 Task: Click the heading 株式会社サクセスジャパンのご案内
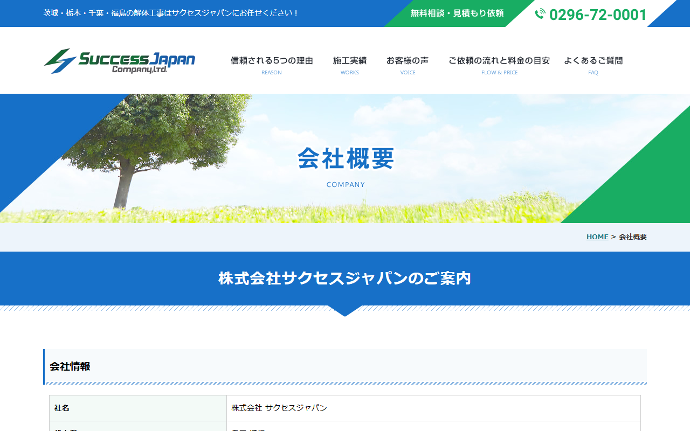(x=345, y=279)
